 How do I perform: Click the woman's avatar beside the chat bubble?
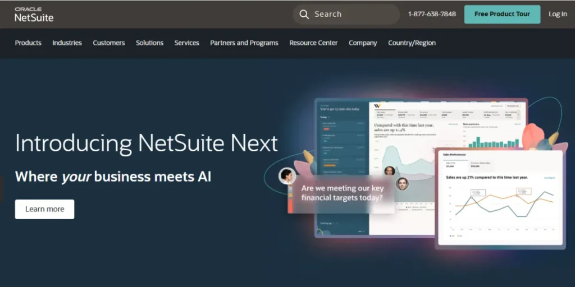[287, 175]
